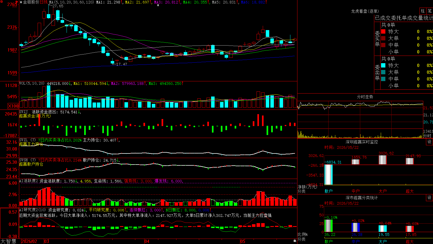Screen dimensions: 433x244
Task: Click the teal 大单 sell-order swatch
Action: 383,72
